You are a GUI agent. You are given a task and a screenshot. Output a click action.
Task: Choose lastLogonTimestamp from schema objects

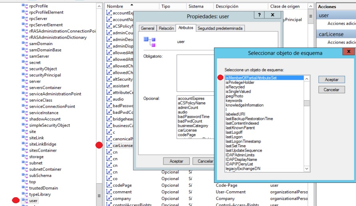click(244, 141)
